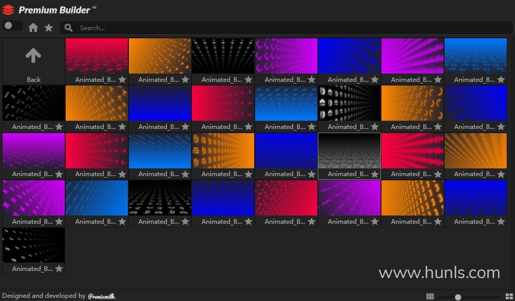Screen dimensions: 515x301
Task: Star the red audio bars background
Action: coord(438,174)
